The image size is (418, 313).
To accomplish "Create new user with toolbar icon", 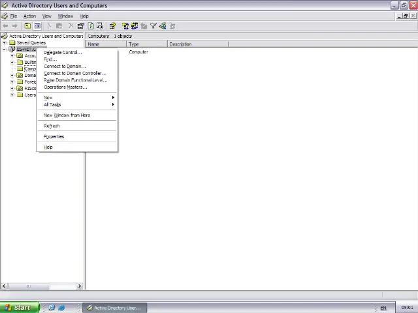I will pyautogui.click(x=125, y=26).
